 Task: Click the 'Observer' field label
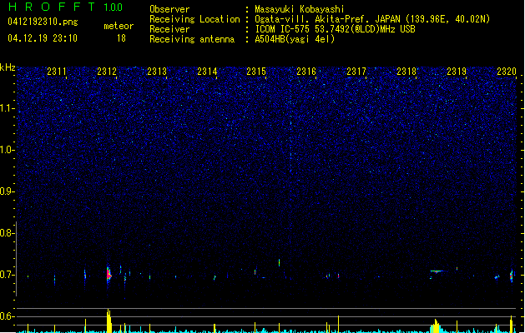[169, 9]
